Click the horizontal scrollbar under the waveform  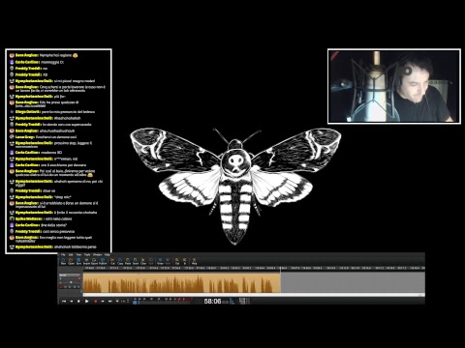[254, 295]
